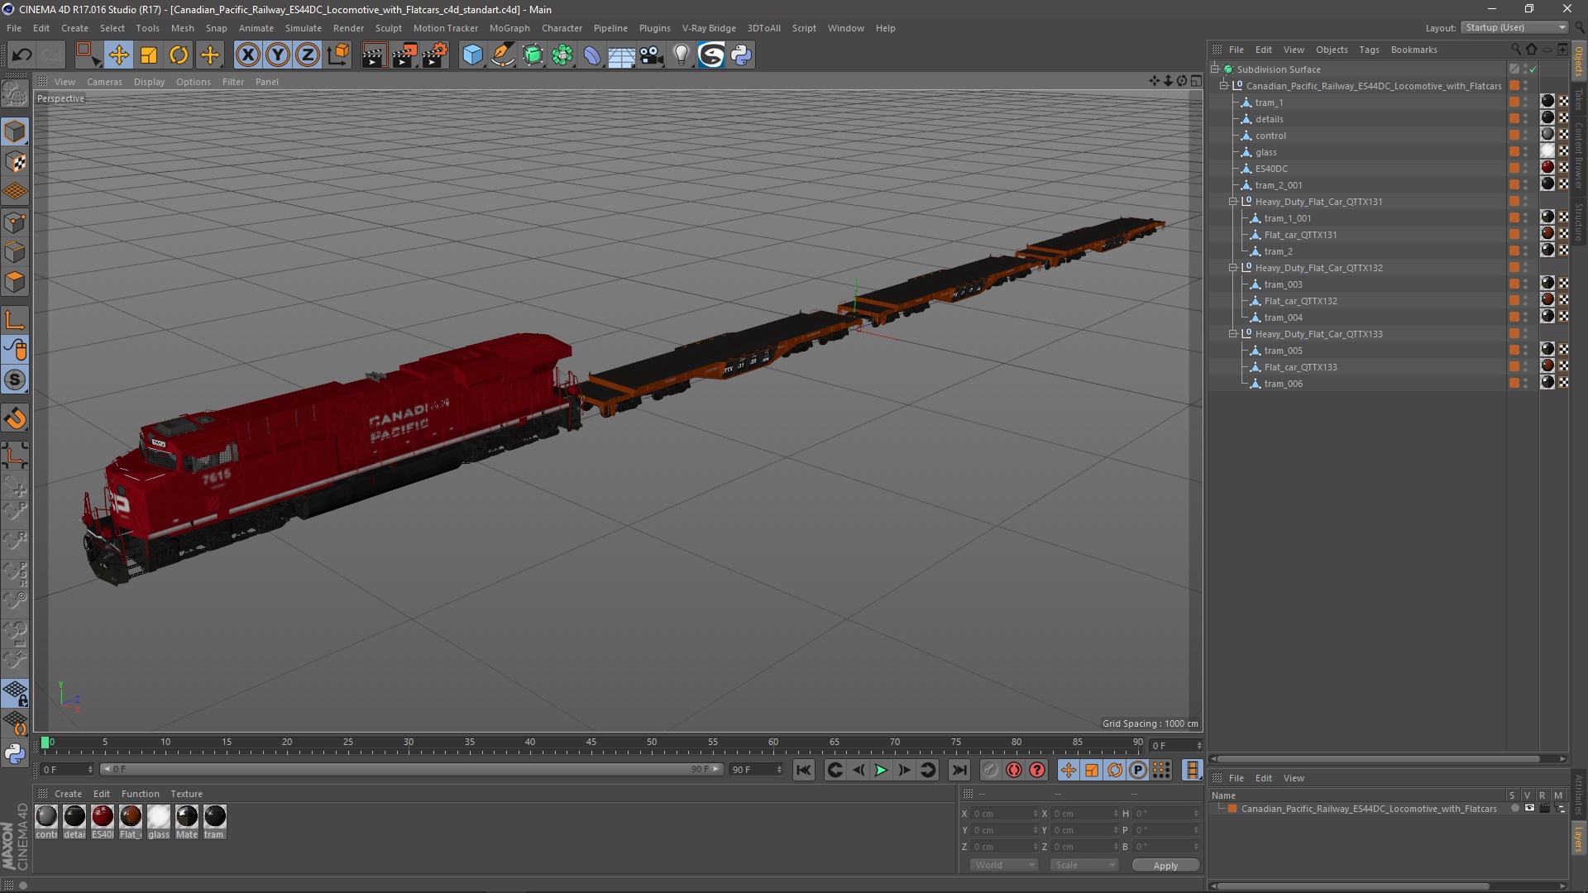
Task: Open material manager Texture menu
Action: 186,794
